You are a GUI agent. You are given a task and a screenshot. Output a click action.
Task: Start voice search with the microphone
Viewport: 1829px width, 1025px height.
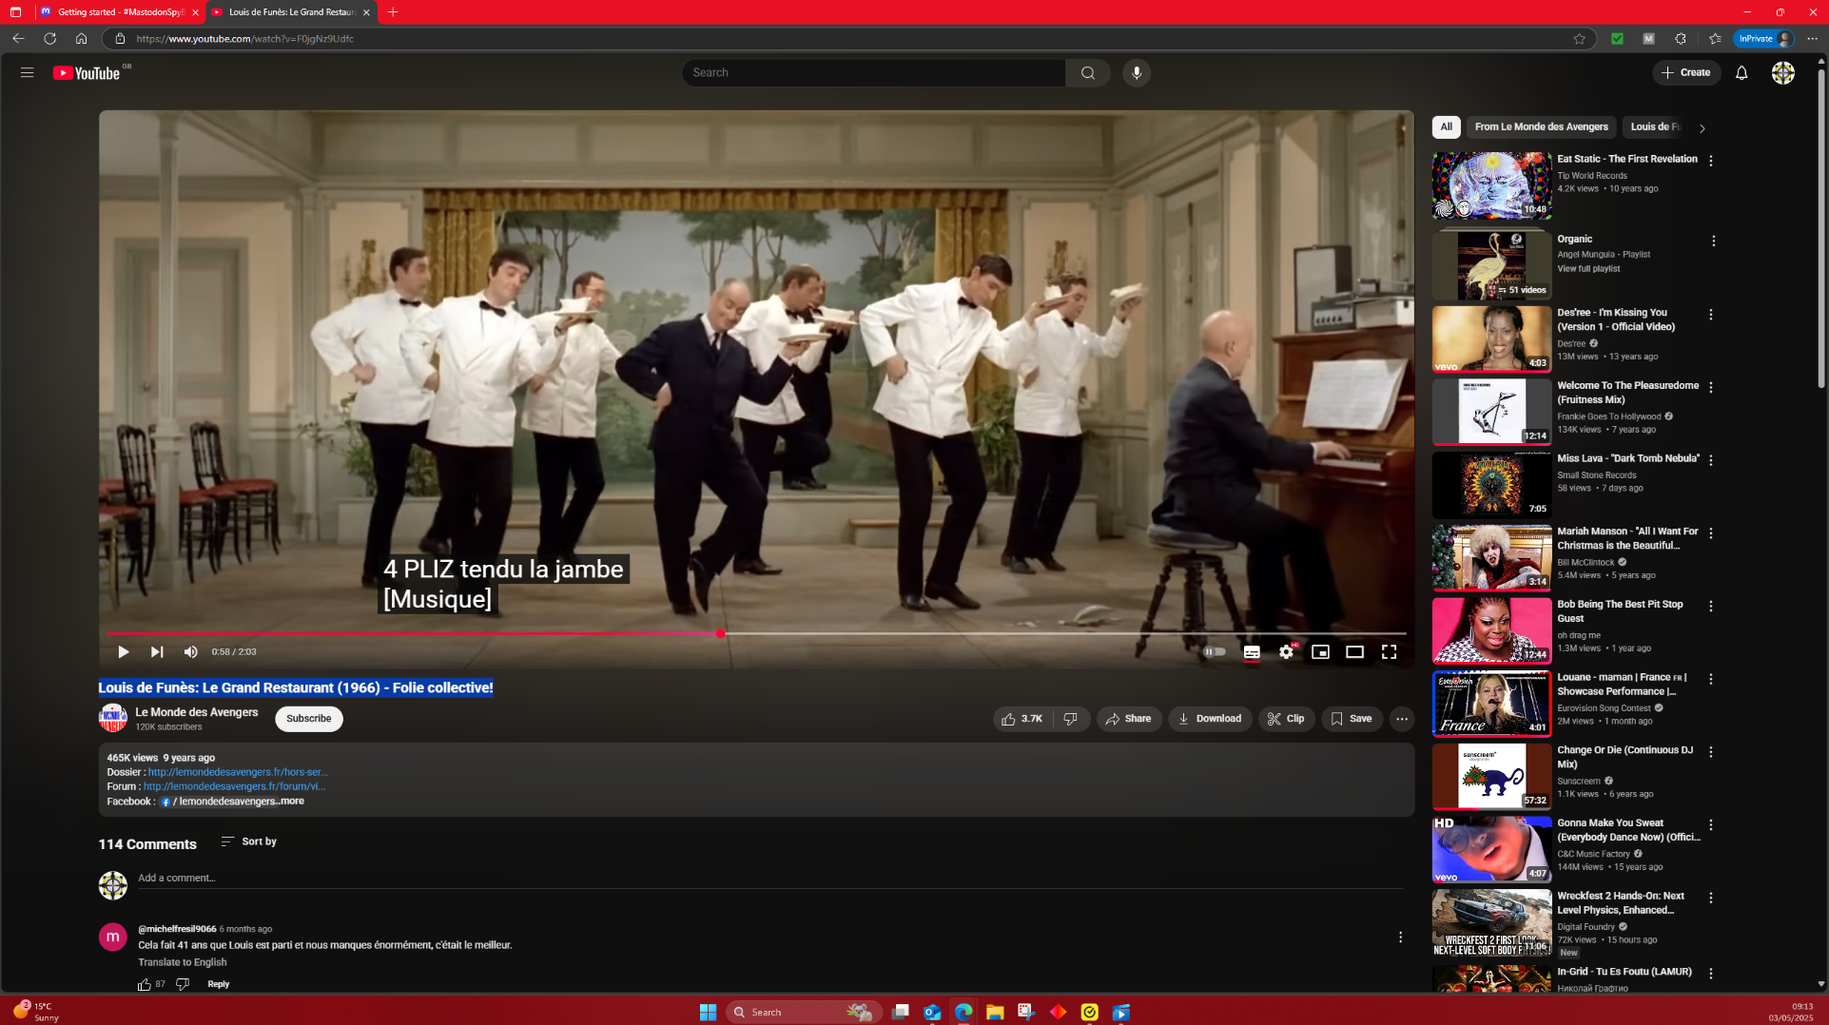click(1136, 73)
